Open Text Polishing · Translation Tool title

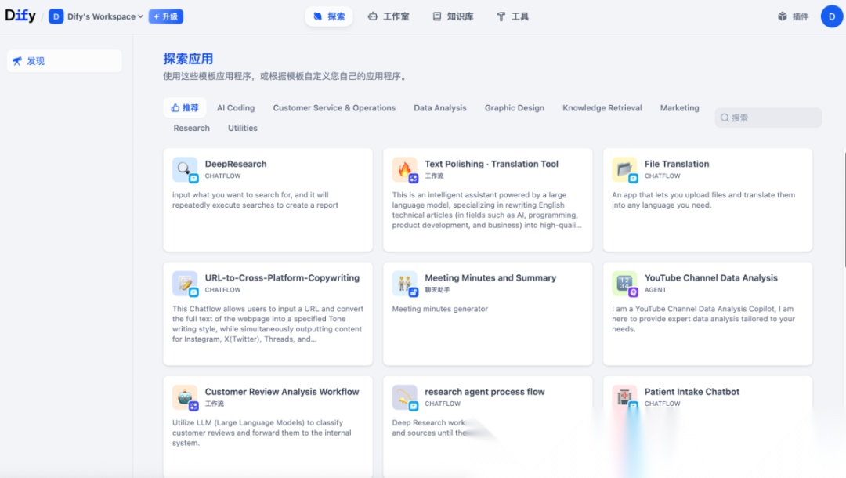click(491, 164)
